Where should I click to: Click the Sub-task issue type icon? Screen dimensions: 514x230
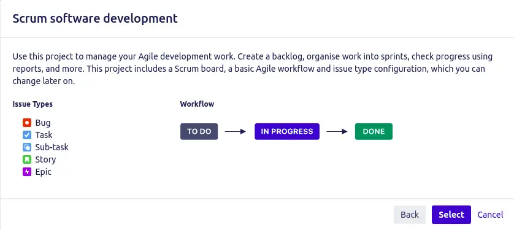coord(27,147)
